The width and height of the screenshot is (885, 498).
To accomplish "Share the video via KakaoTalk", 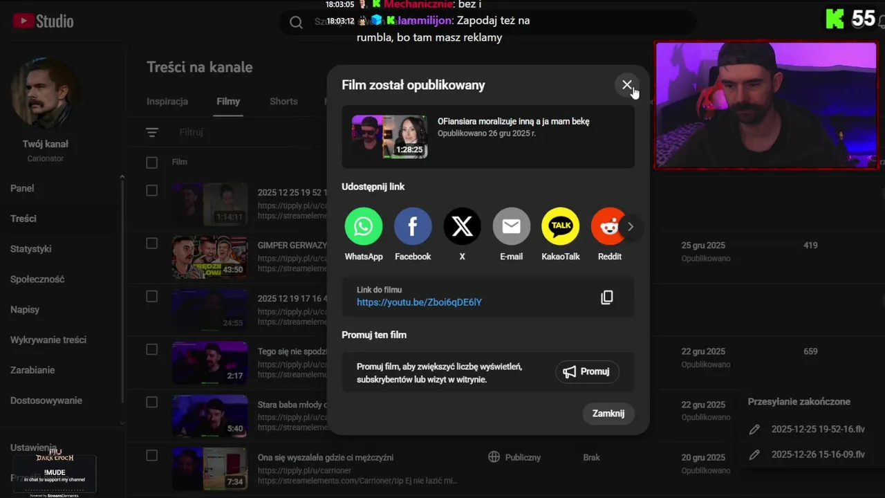I will (x=561, y=226).
